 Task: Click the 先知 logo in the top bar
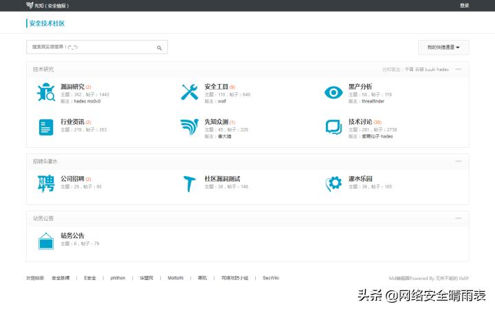[47, 6]
